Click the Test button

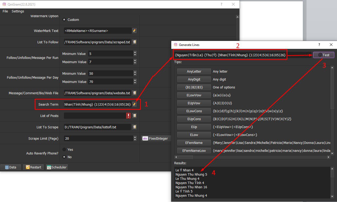323,55
